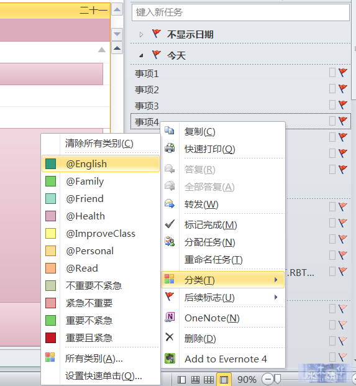356x386 pixels.
Task: Click the copy icon beside 复制(C)
Action: [169, 131]
